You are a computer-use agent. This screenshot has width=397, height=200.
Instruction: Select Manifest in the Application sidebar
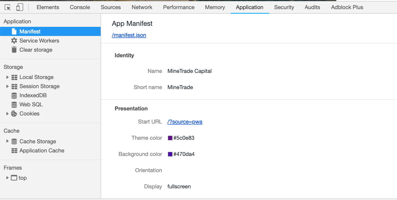tap(50, 31)
